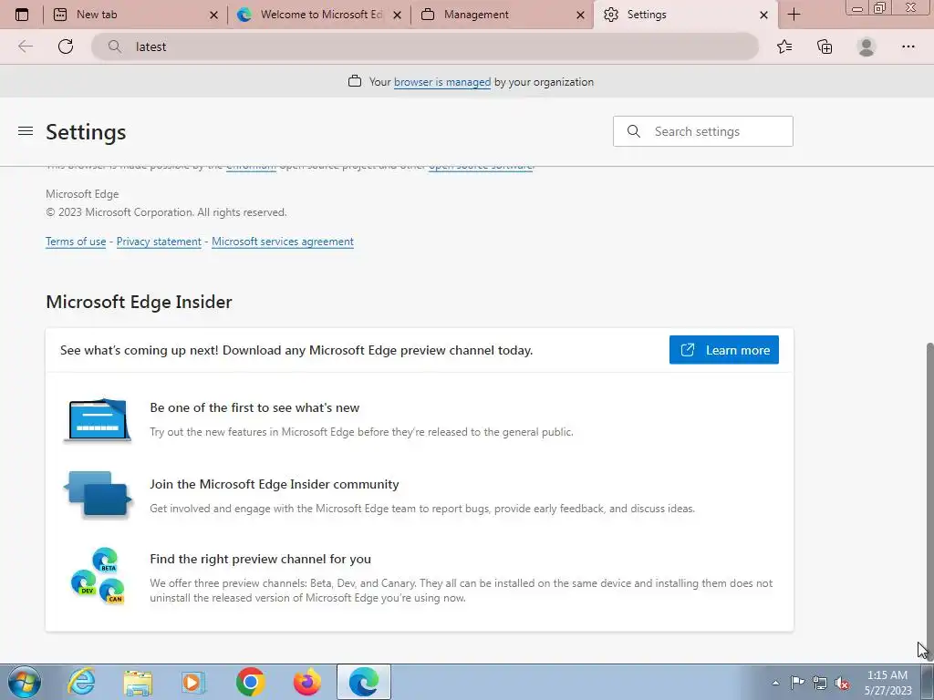Show hidden tray icons arrow

click(x=775, y=683)
